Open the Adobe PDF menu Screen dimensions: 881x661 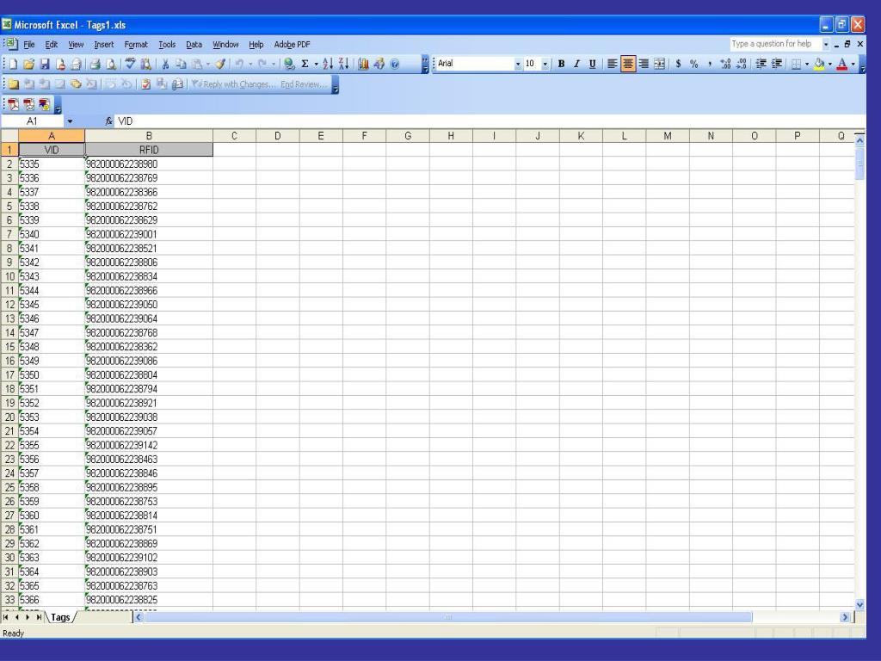coord(293,45)
